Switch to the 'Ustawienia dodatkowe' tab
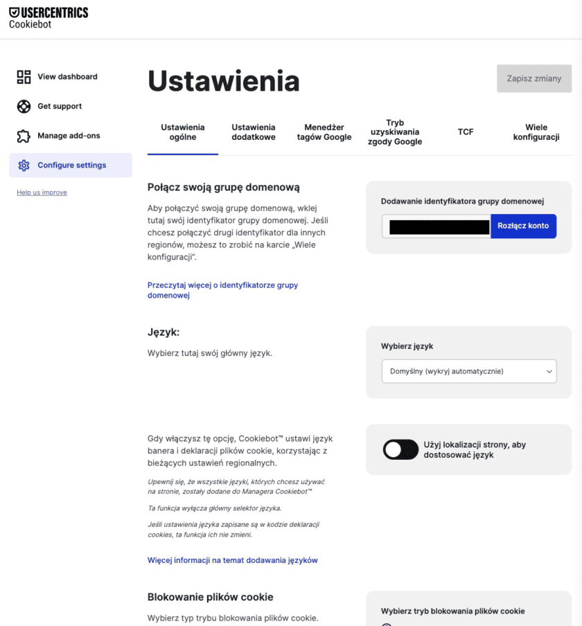This screenshot has width=582, height=626. (x=254, y=132)
